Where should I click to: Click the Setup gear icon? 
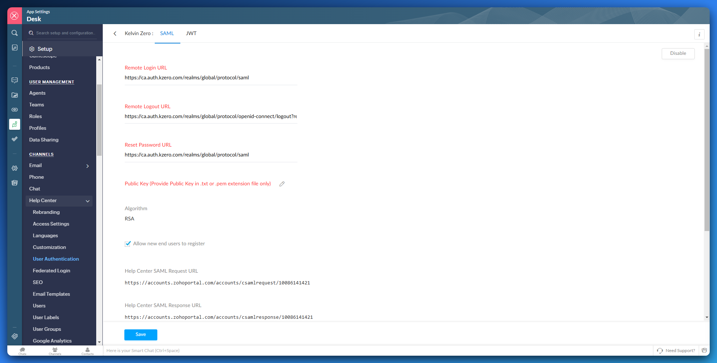click(x=32, y=49)
